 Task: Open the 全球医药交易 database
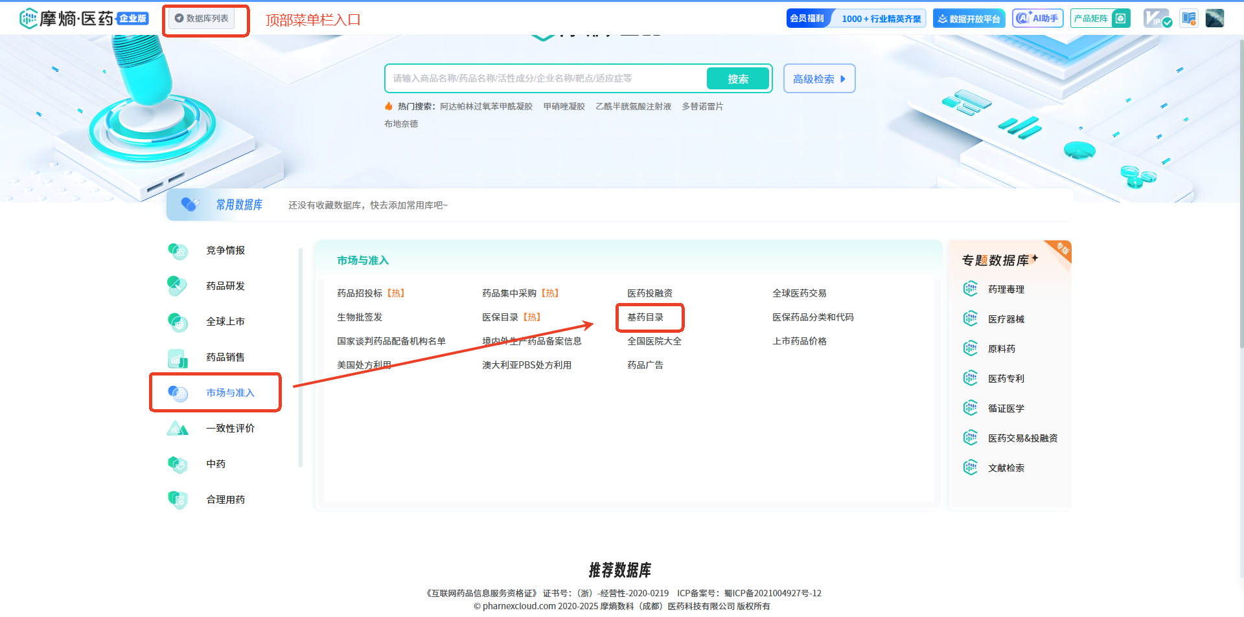pos(800,293)
